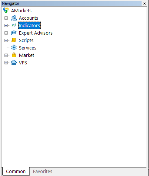Expand the Expert Advisors tree node
The image size is (149, 176).
[6, 33]
